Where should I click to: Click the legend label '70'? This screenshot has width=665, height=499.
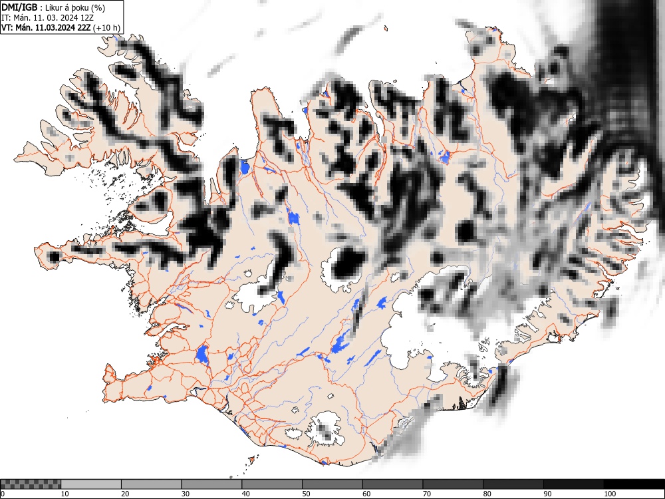(x=426, y=494)
